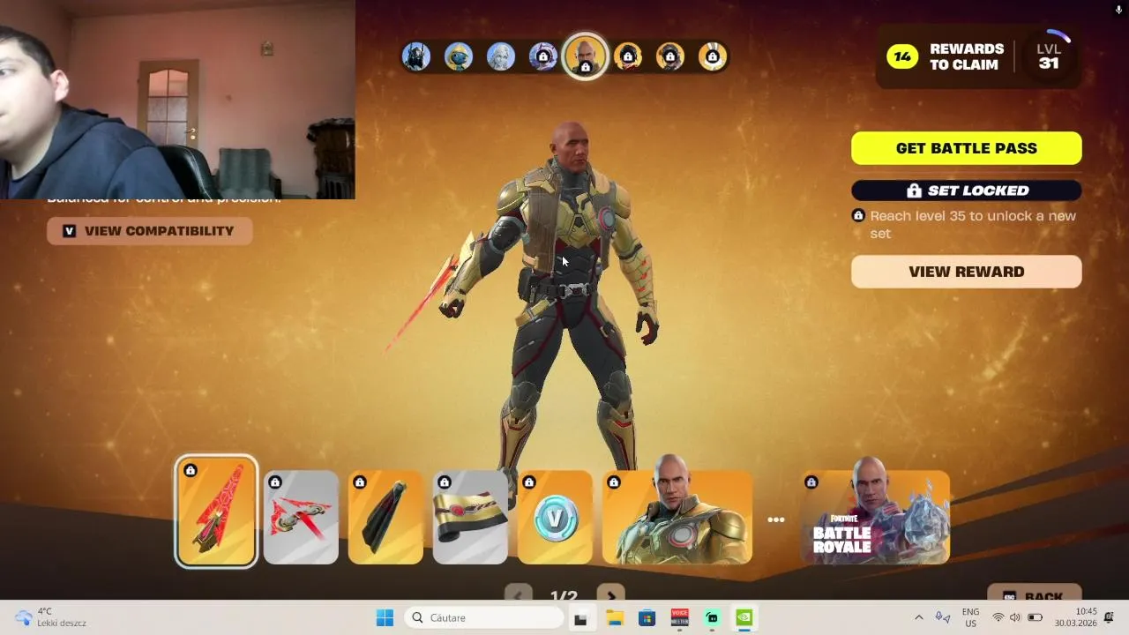Open the notifications bell icon
This screenshot has height=635, width=1129.
pos(1110,617)
